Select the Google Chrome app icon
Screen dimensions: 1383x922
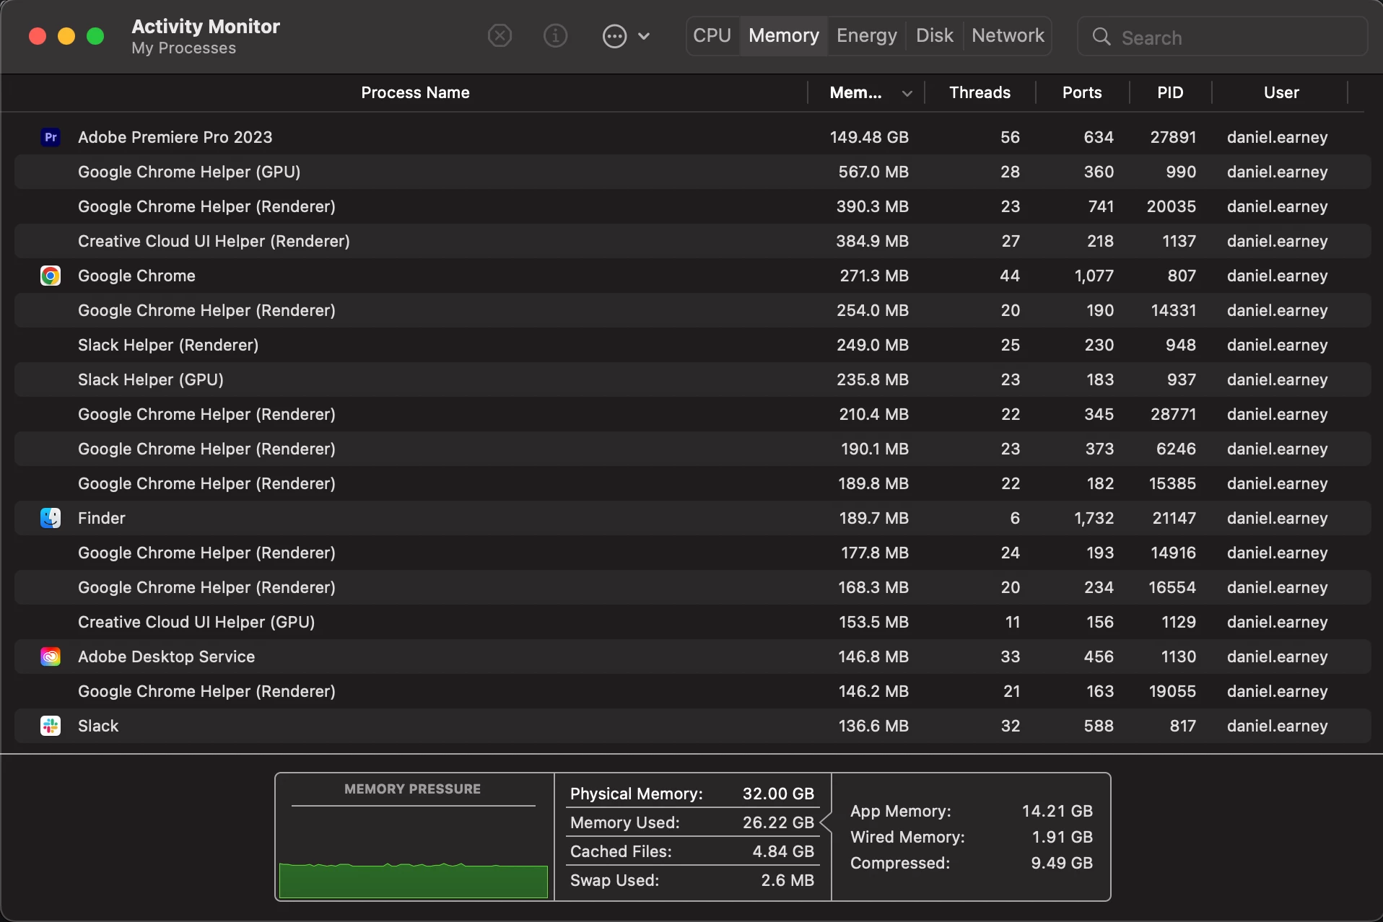point(51,276)
